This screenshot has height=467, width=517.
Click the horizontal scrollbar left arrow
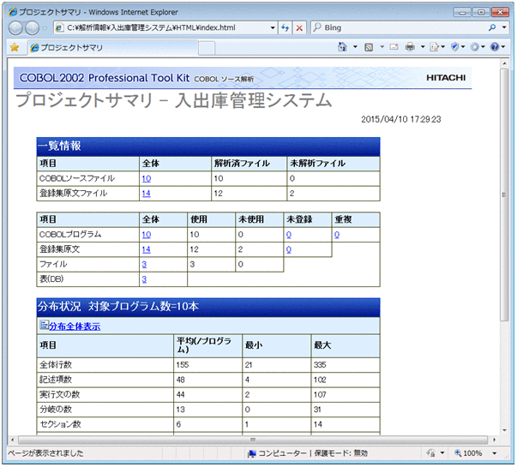pos(12,440)
